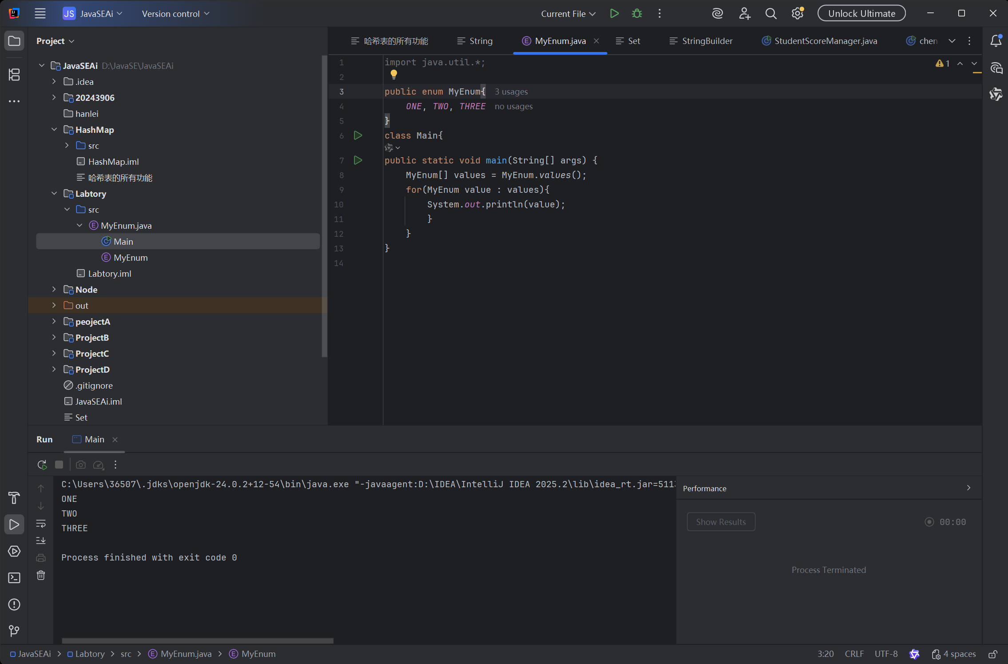Toggle scroll to end in the console
Image resolution: width=1008 pixels, height=664 pixels.
point(41,541)
